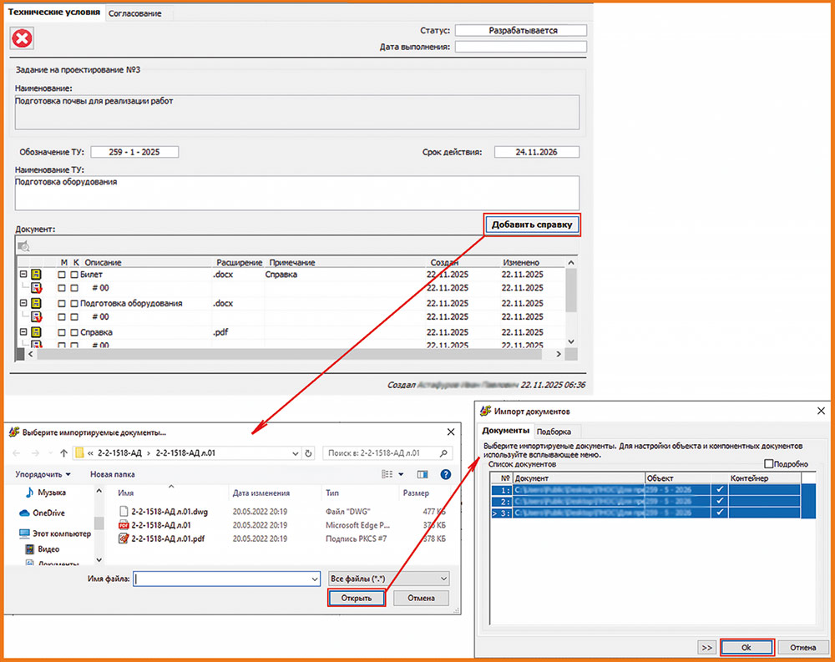
Task: Select the PDF file icon for 2-2-1518-АД л.01
Action: 124,525
